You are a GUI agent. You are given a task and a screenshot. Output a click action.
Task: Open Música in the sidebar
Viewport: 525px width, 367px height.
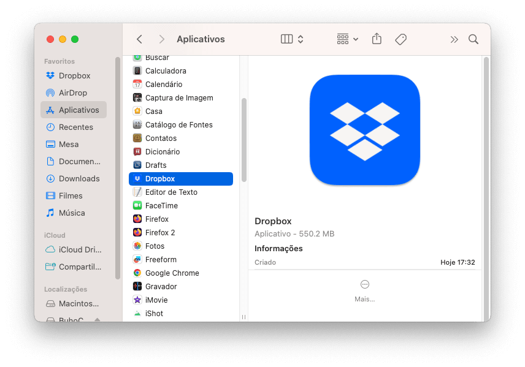pos(74,213)
